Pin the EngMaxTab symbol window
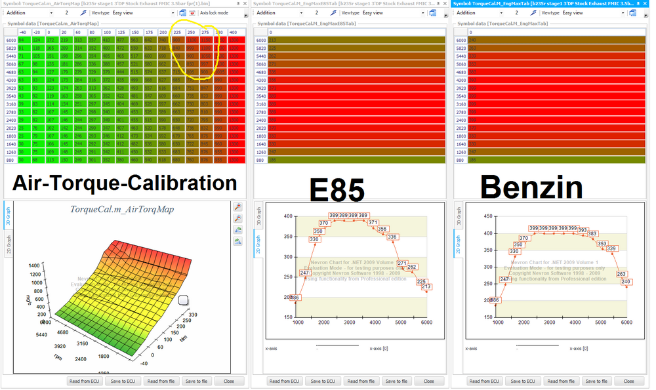Viewport: 656px width, 390px height. [638, 3]
